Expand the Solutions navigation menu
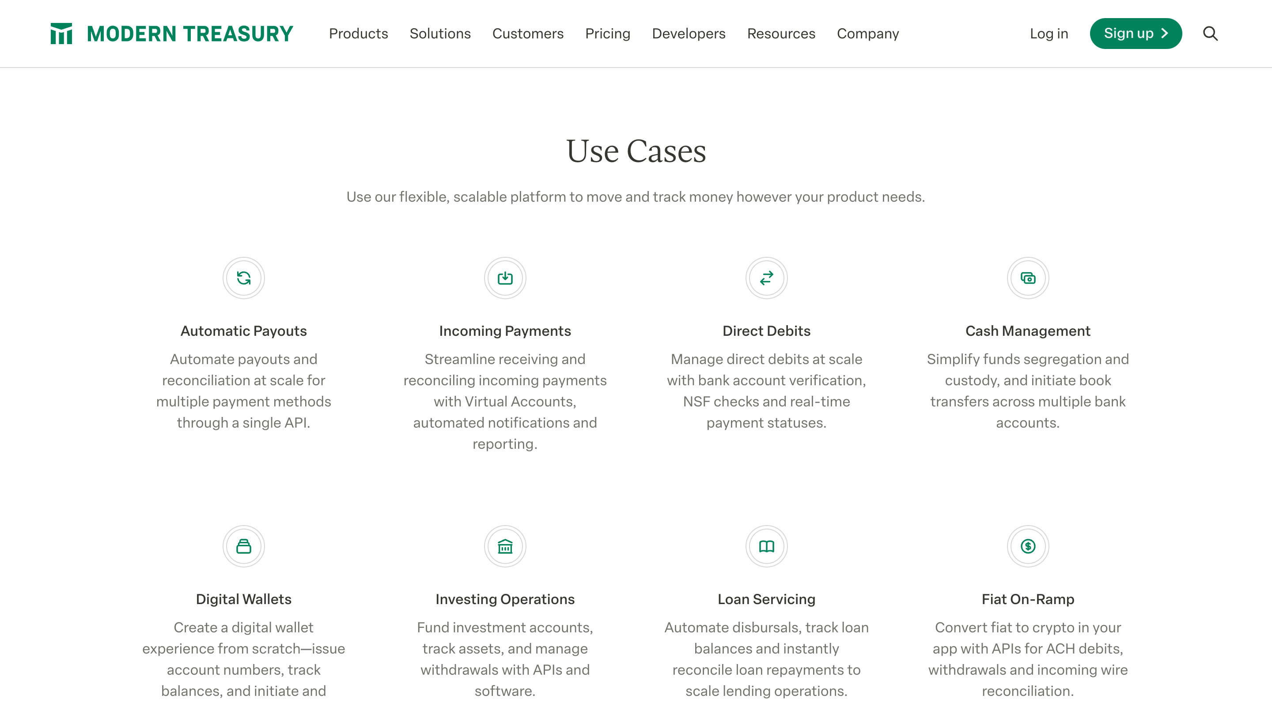Viewport: 1272px width, 706px height. pyautogui.click(x=439, y=33)
